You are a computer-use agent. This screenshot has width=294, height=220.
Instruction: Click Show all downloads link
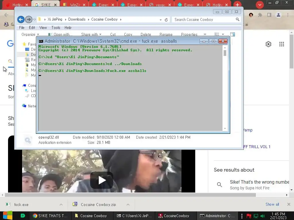(272, 204)
